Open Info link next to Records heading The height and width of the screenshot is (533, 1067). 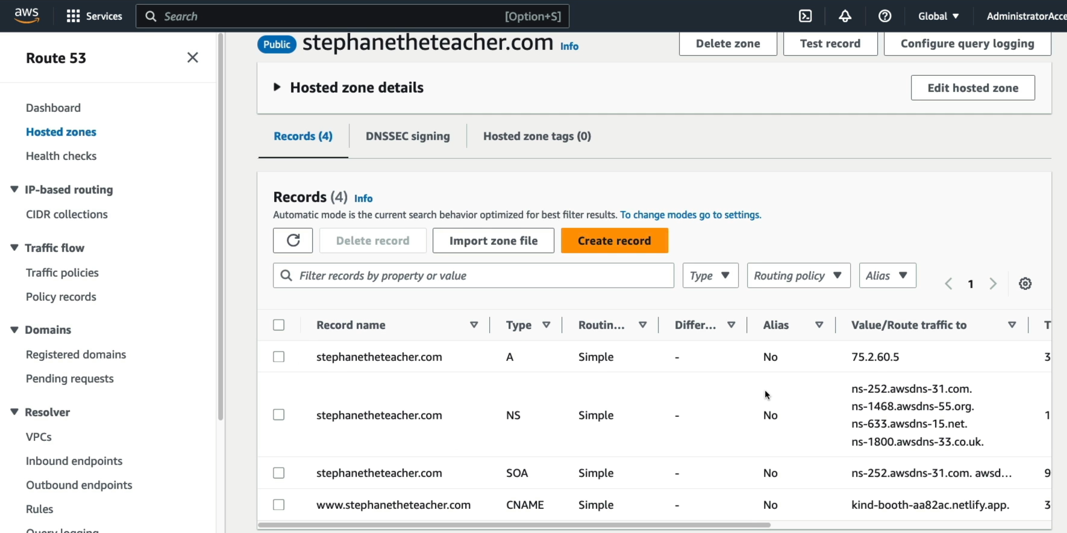pyautogui.click(x=363, y=199)
